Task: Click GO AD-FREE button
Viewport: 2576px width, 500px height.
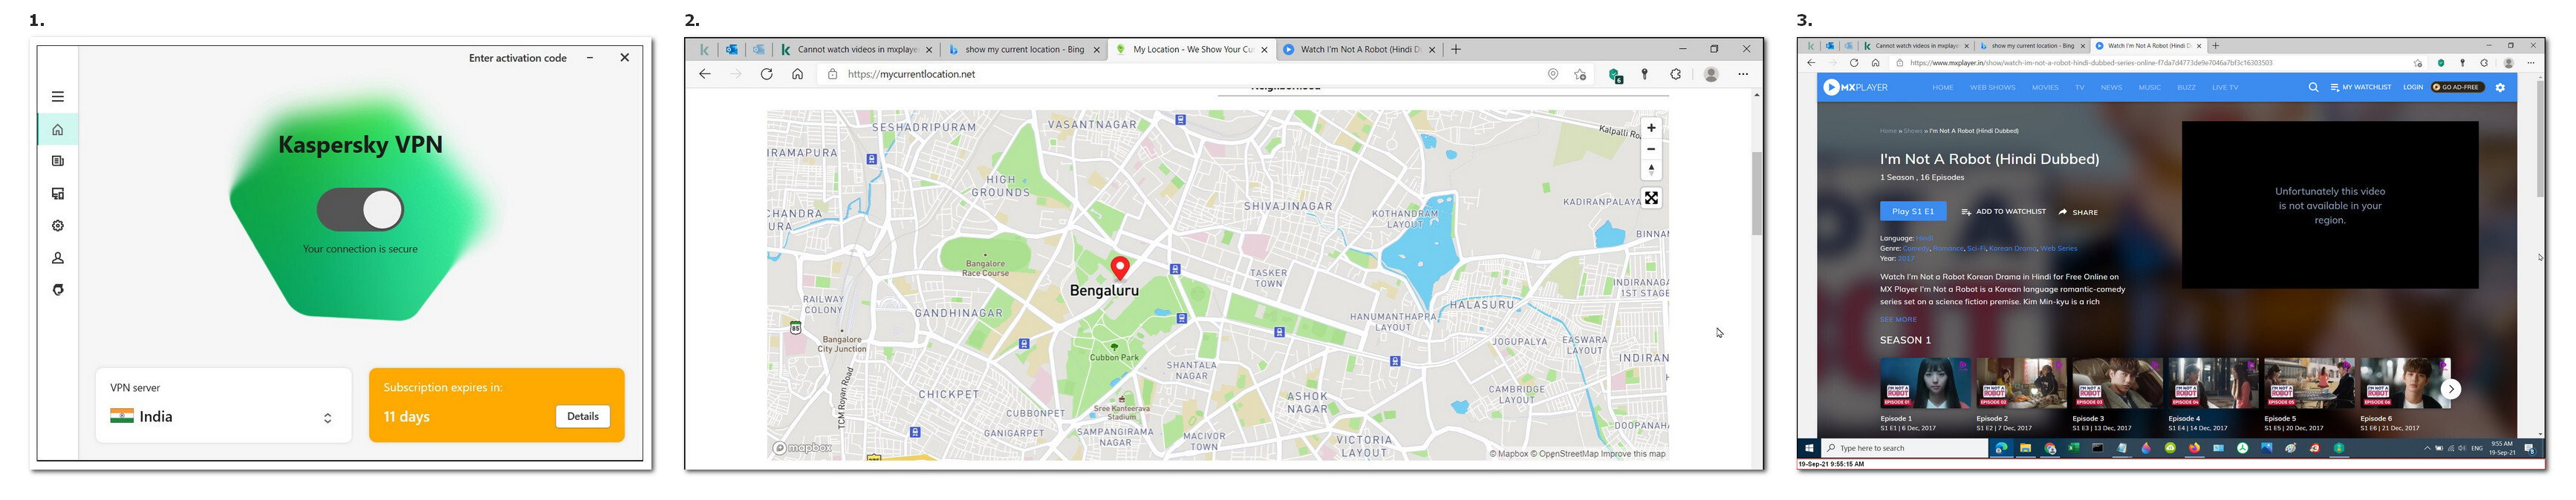Action: point(2457,87)
